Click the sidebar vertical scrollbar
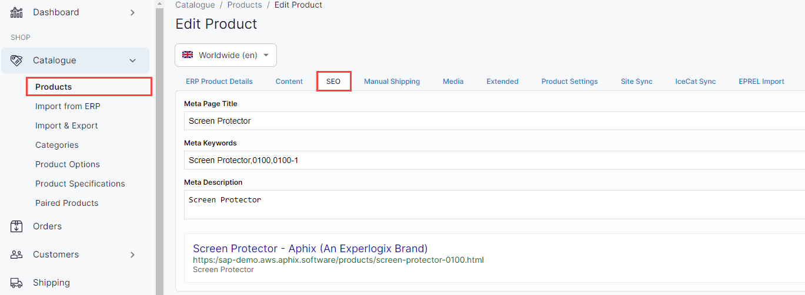805x295 pixels. click(x=159, y=147)
